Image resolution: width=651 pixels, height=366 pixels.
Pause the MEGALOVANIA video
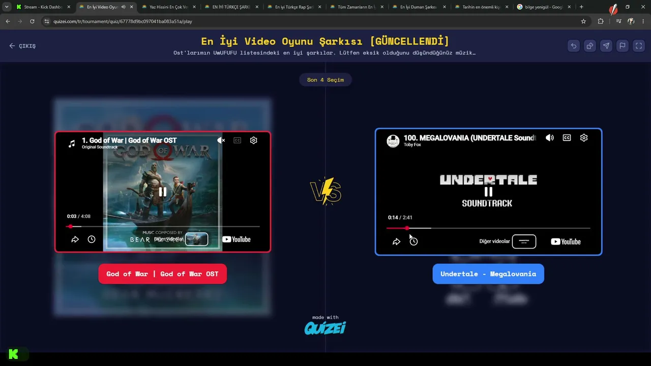coord(488,192)
